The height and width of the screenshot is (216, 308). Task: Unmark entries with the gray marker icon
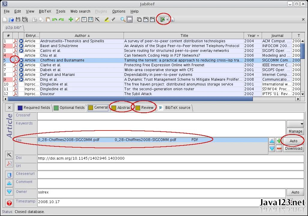click(x=113, y=19)
